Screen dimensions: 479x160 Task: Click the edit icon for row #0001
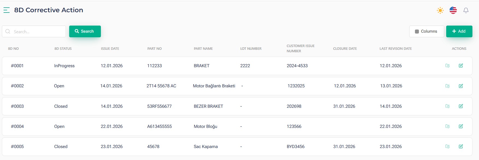(461, 66)
